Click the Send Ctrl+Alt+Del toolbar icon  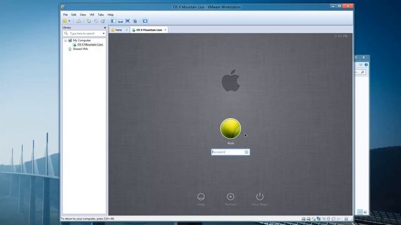(x=78, y=21)
